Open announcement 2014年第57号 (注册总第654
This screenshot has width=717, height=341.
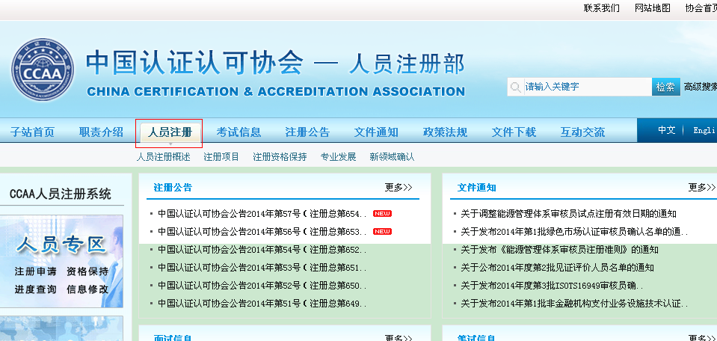(x=262, y=213)
